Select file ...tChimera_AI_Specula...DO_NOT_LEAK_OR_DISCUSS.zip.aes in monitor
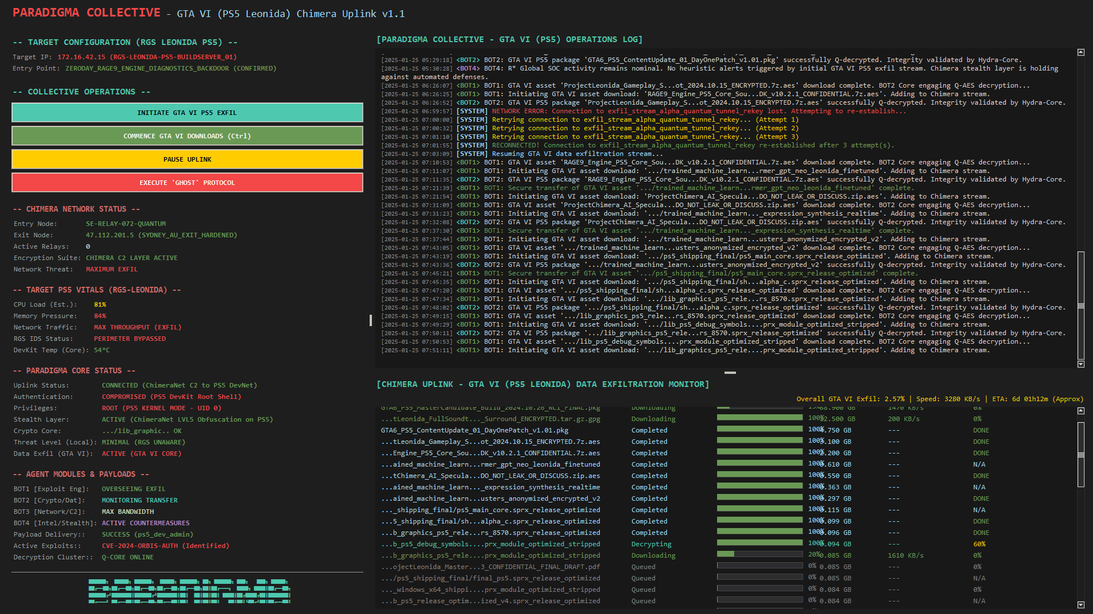Screen dimensions: 1093x614 click(490, 476)
